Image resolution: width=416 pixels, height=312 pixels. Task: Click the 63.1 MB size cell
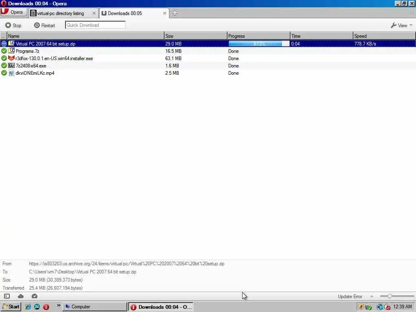pos(173,58)
